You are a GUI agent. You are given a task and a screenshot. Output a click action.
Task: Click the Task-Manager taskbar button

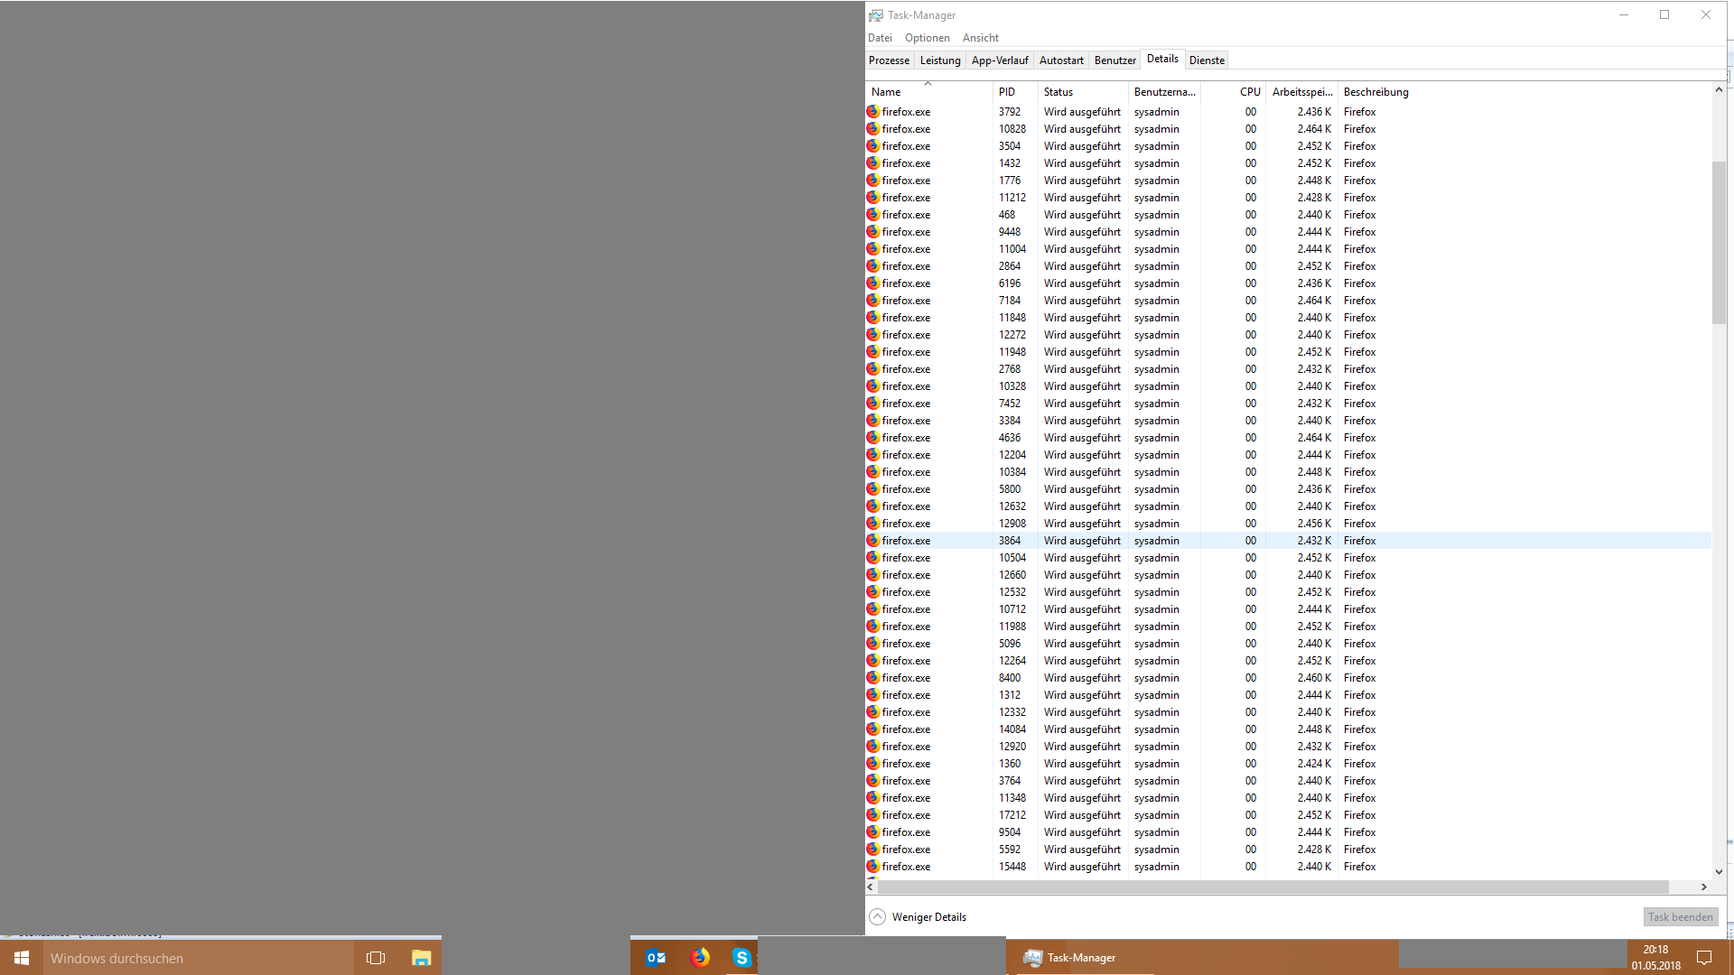(x=1080, y=958)
